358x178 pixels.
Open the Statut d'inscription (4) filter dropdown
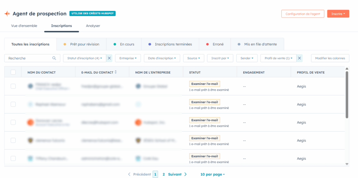(x=85, y=58)
